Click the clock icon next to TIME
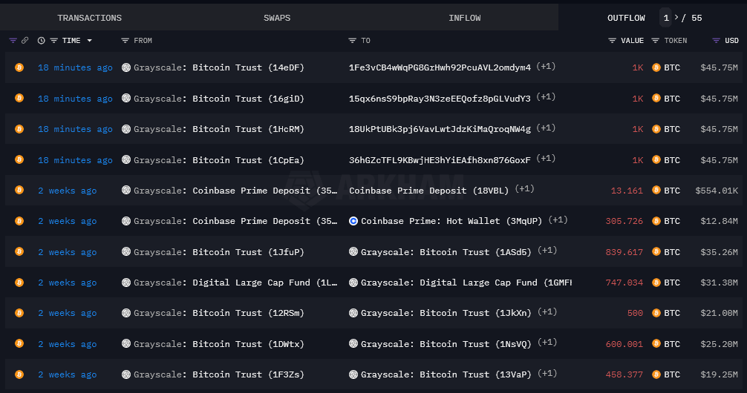The height and width of the screenshot is (393, 747). [42, 41]
